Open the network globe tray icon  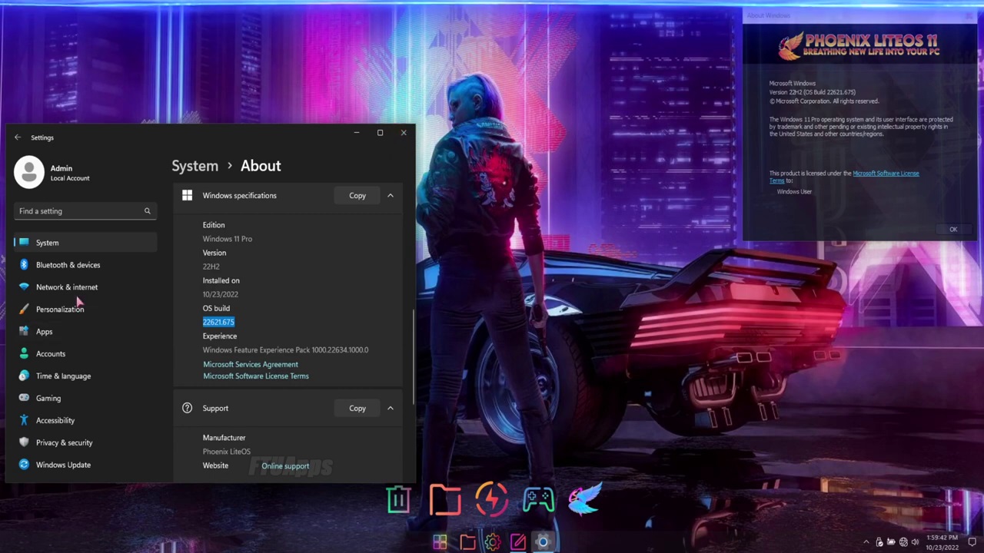pyautogui.click(x=903, y=542)
